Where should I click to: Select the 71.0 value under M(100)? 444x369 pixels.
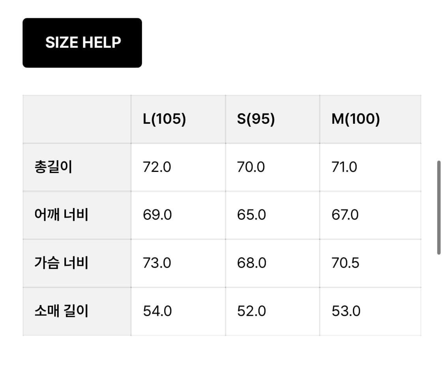click(344, 166)
